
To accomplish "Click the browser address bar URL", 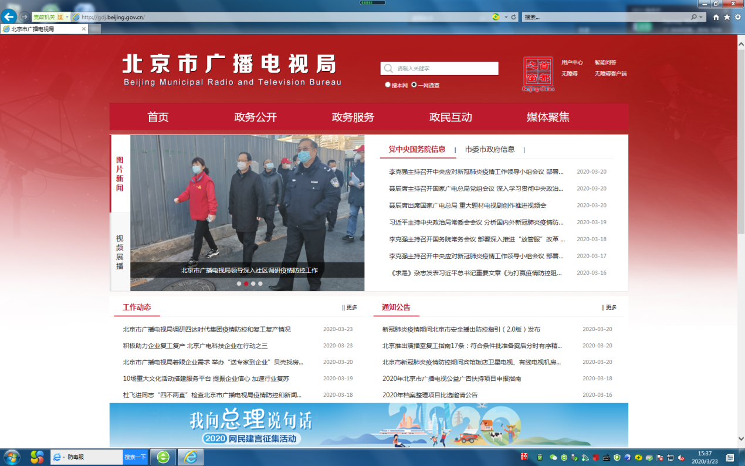I will point(113,17).
